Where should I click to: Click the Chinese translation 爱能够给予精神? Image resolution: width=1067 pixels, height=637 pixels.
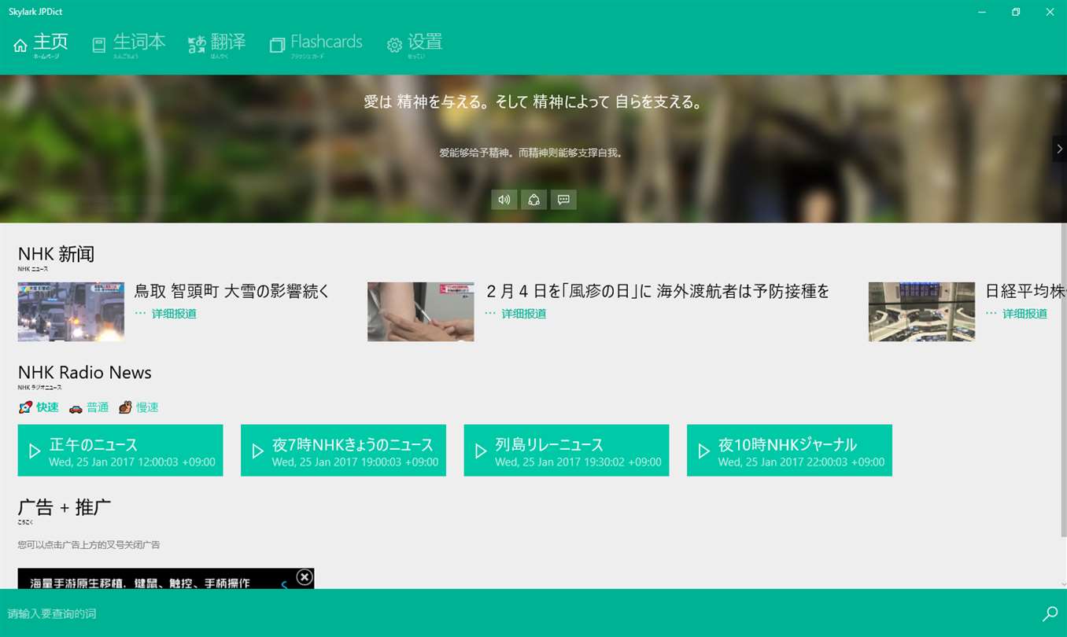point(532,153)
